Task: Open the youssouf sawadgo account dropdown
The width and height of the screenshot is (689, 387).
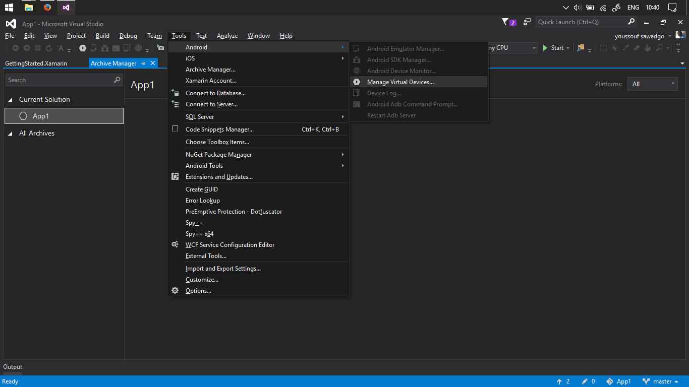Action: 670,36
